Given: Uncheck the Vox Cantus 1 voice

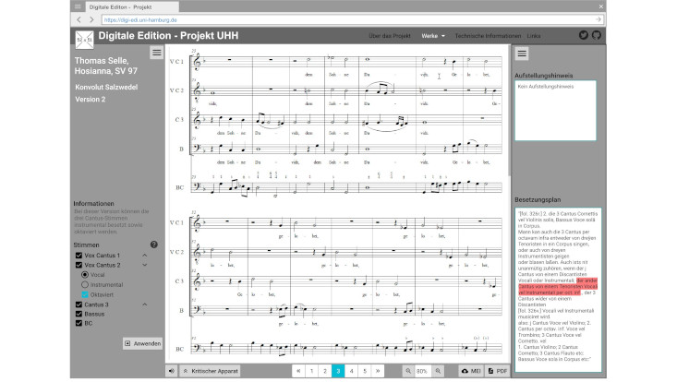Looking at the screenshot, I should pos(79,256).
